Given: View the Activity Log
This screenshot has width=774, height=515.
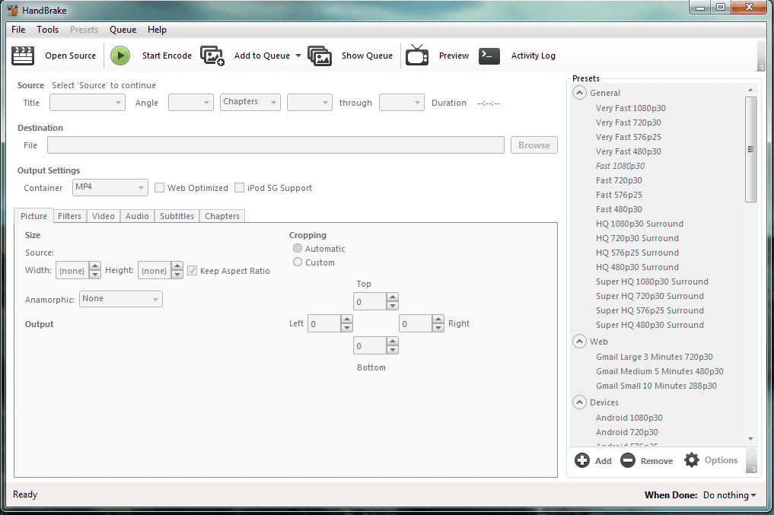Looking at the screenshot, I should [534, 56].
